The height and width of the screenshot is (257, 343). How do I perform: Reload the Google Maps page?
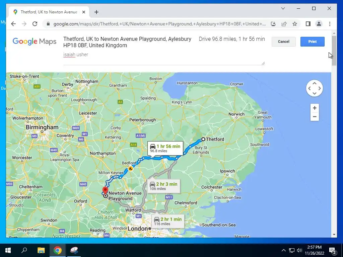tap(35, 24)
